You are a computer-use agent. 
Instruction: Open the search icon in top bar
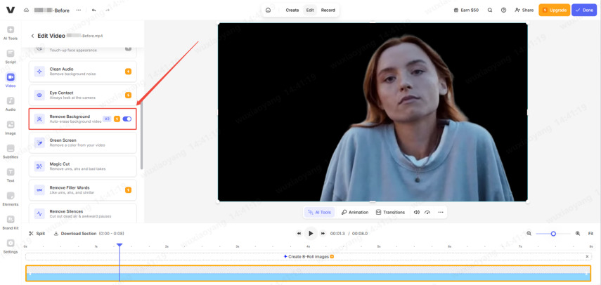click(x=490, y=11)
